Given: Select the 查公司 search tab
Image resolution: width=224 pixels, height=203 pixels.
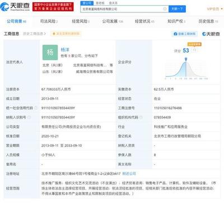Looking at the screenshot, I should 87,3.
